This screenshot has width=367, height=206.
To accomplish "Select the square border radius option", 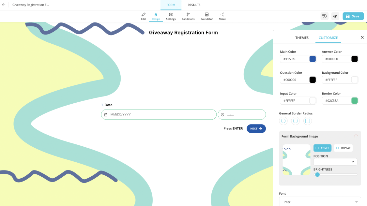I will [x=307, y=121].
